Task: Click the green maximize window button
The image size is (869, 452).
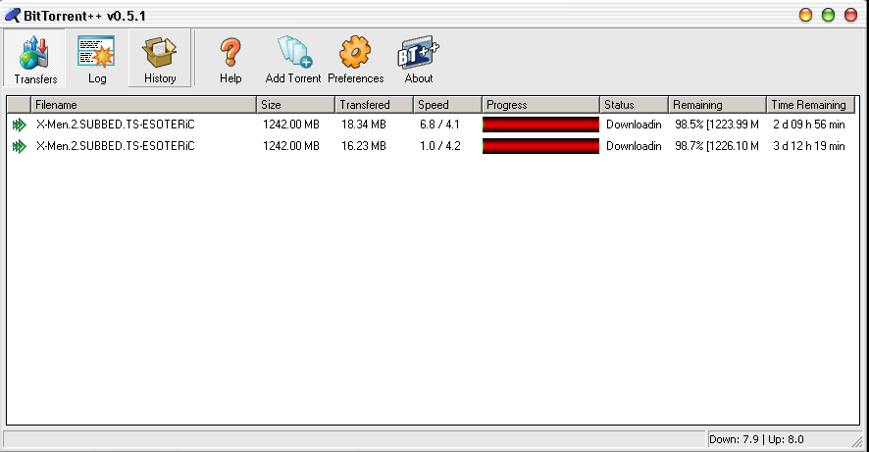Action: tap(828, 15)
